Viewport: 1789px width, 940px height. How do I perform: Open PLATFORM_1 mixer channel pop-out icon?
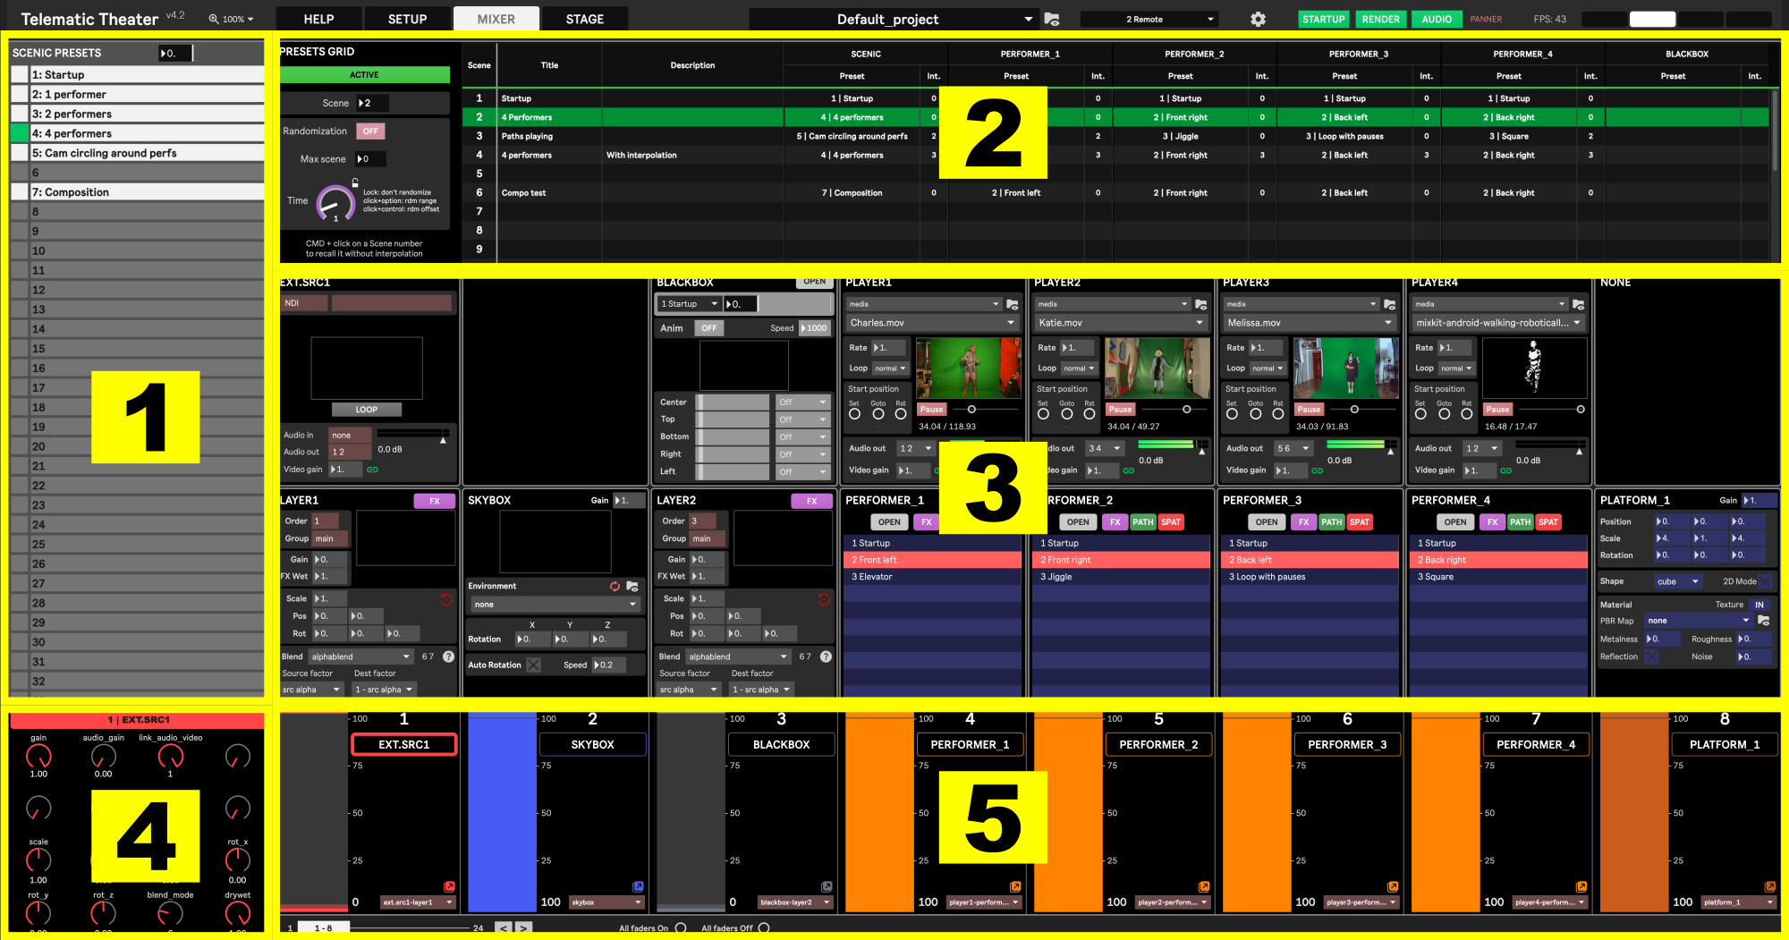(1770, 886)
